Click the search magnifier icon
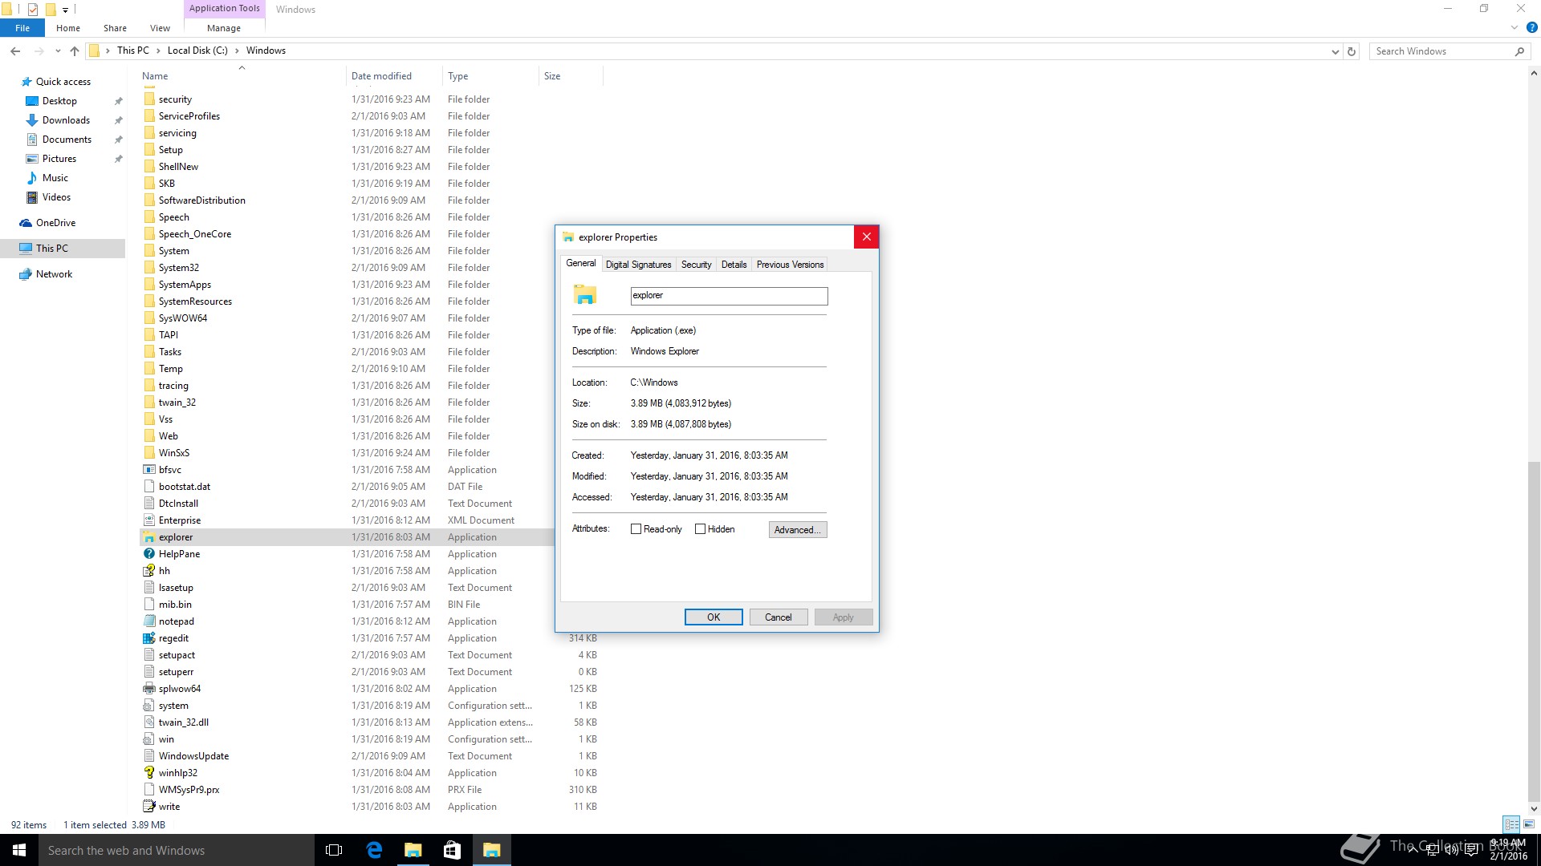The width and height of the screenshot is (1541, 866). 1519,51
